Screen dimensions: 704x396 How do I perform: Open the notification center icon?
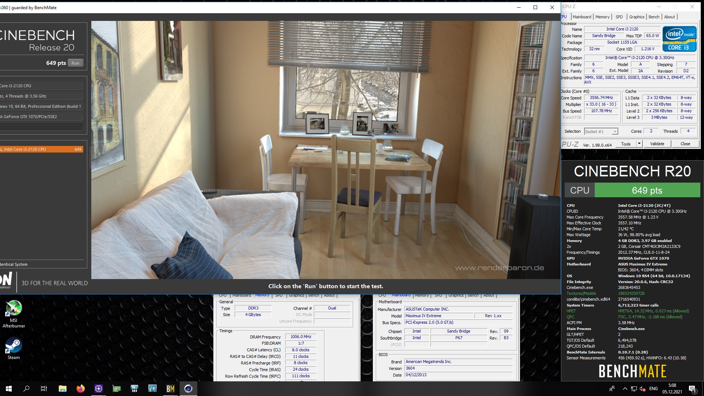(692, 389)
